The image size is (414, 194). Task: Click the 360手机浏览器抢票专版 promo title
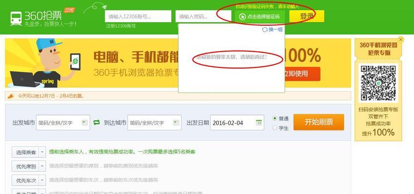378,48
